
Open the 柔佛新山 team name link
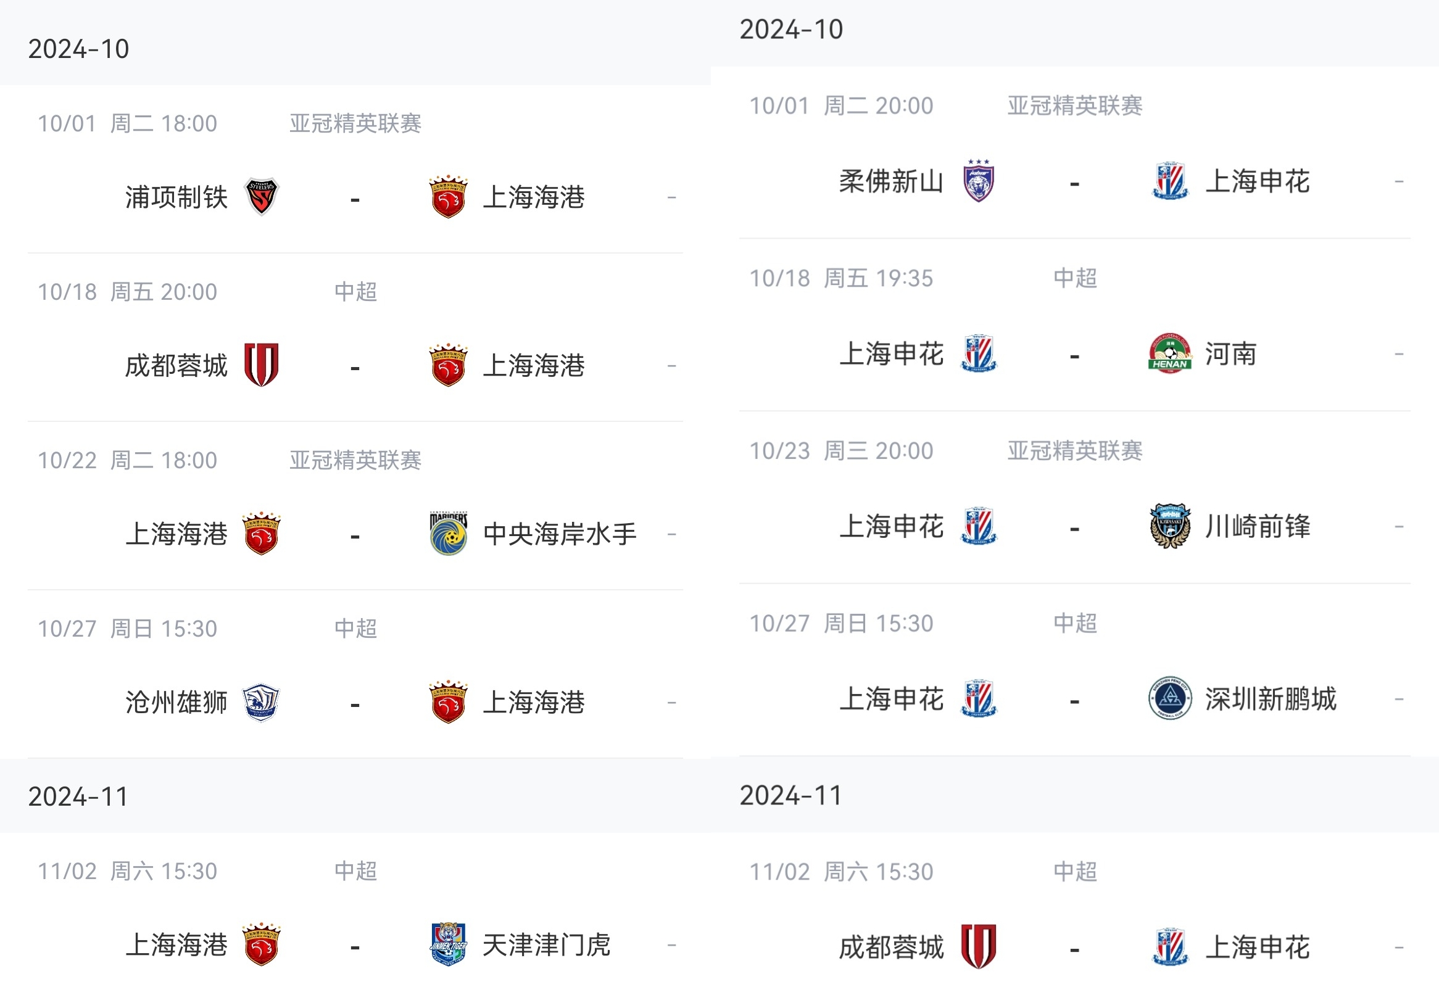pyautogui.click(x=890, y=181)
